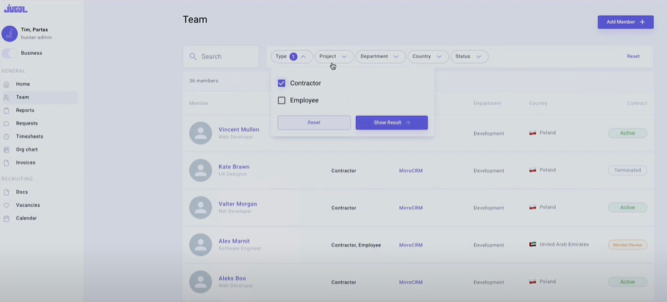Click the Timesheets clock icon

(6, 137)
